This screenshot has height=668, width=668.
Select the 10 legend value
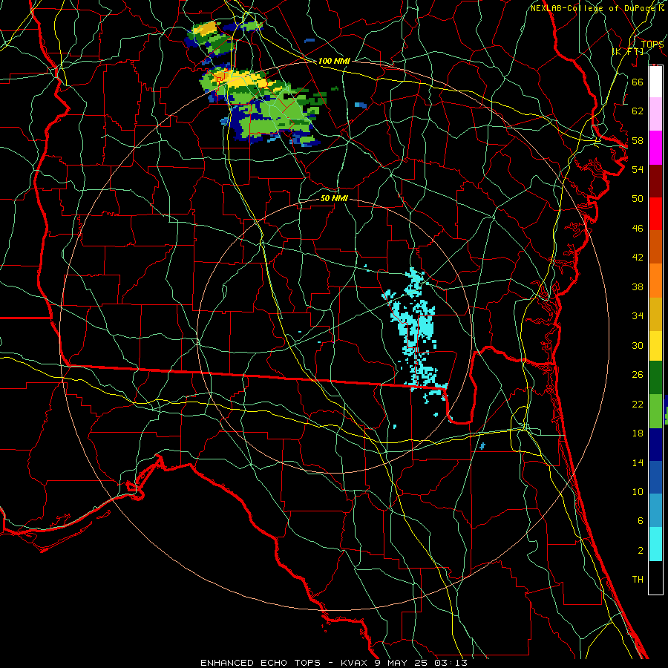pos(638,492)
